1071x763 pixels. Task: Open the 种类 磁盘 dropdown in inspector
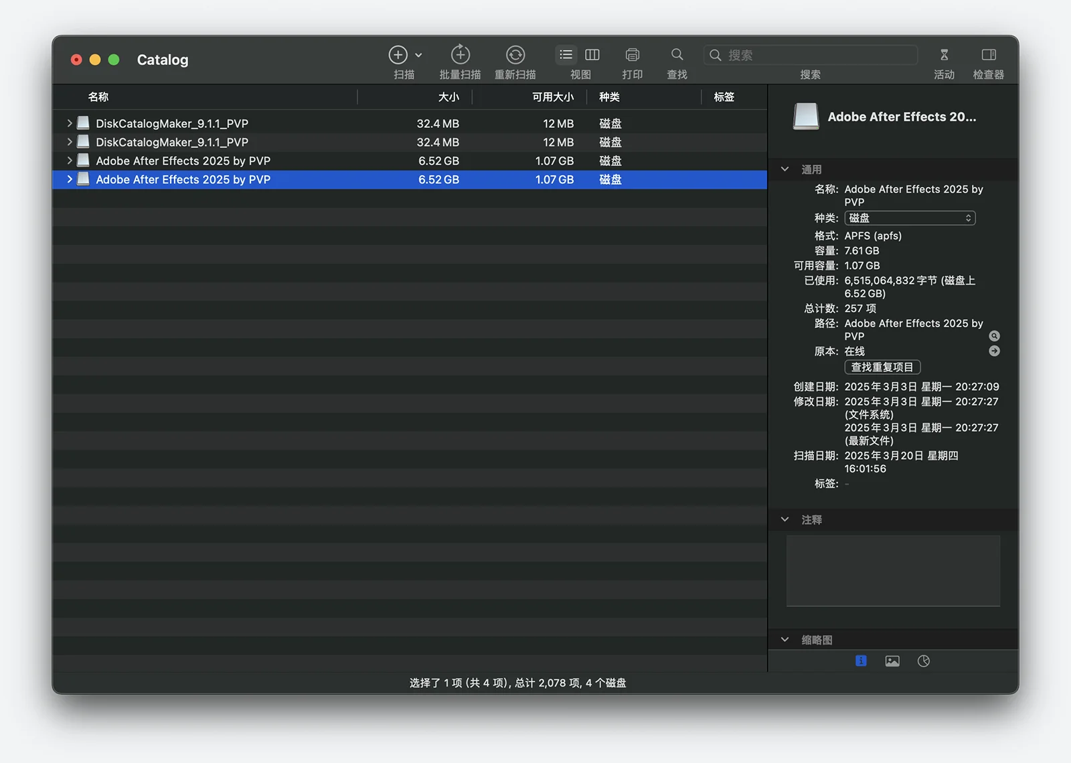(910, 218)
